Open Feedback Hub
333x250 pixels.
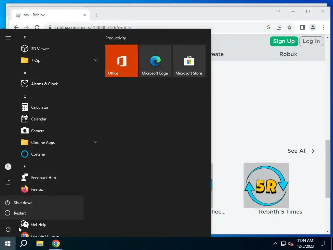tap(38, 177)
